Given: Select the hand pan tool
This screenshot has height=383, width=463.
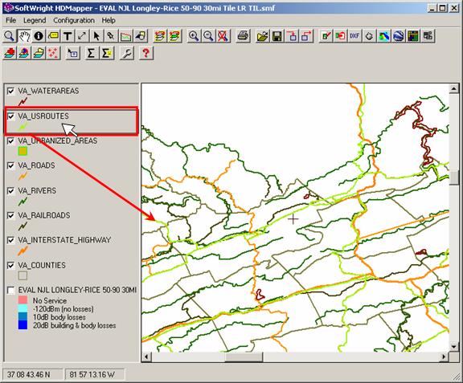Looking at the screenshot, I should [x=24, y=36].
